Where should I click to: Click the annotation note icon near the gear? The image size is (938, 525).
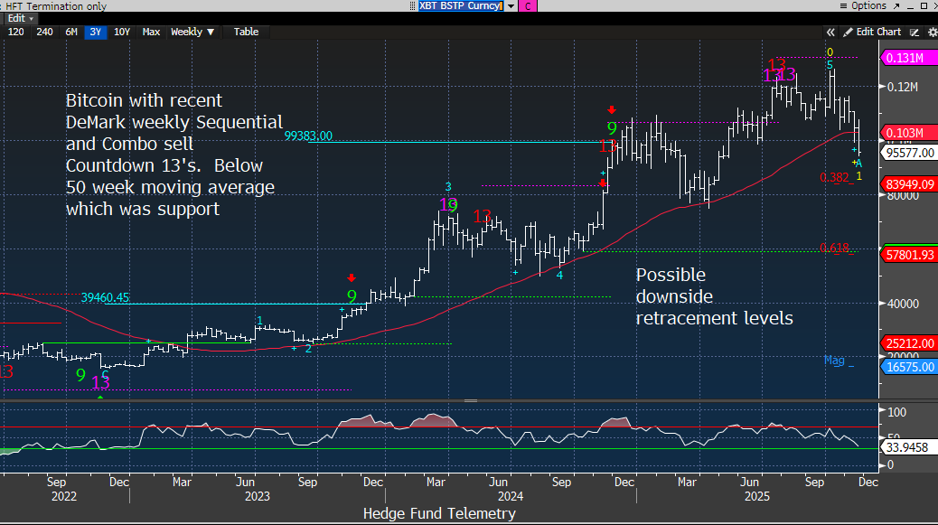(x=915, y=32)
